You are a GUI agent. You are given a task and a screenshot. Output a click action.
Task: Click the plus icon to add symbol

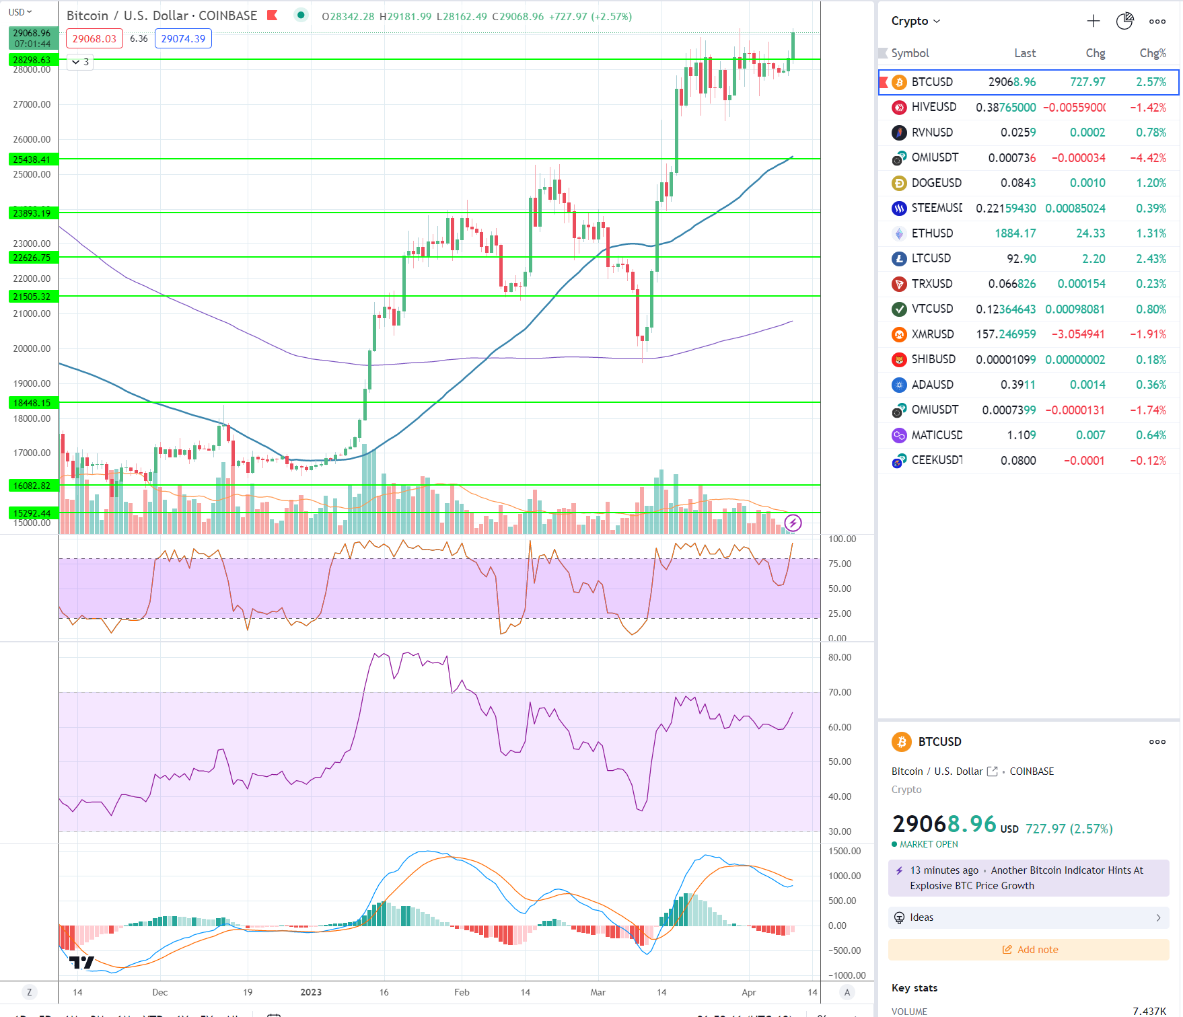pos(1094,21)
